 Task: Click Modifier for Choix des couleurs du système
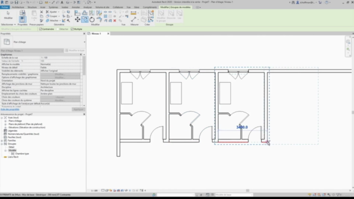(x=60, y=100)
